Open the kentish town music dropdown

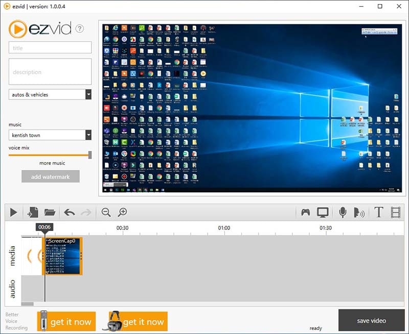pyautogui.click(x=88, y=135)
